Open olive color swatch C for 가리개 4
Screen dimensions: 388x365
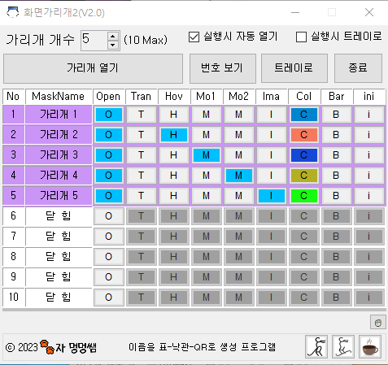pyautogui.click(x=303, y=176)
